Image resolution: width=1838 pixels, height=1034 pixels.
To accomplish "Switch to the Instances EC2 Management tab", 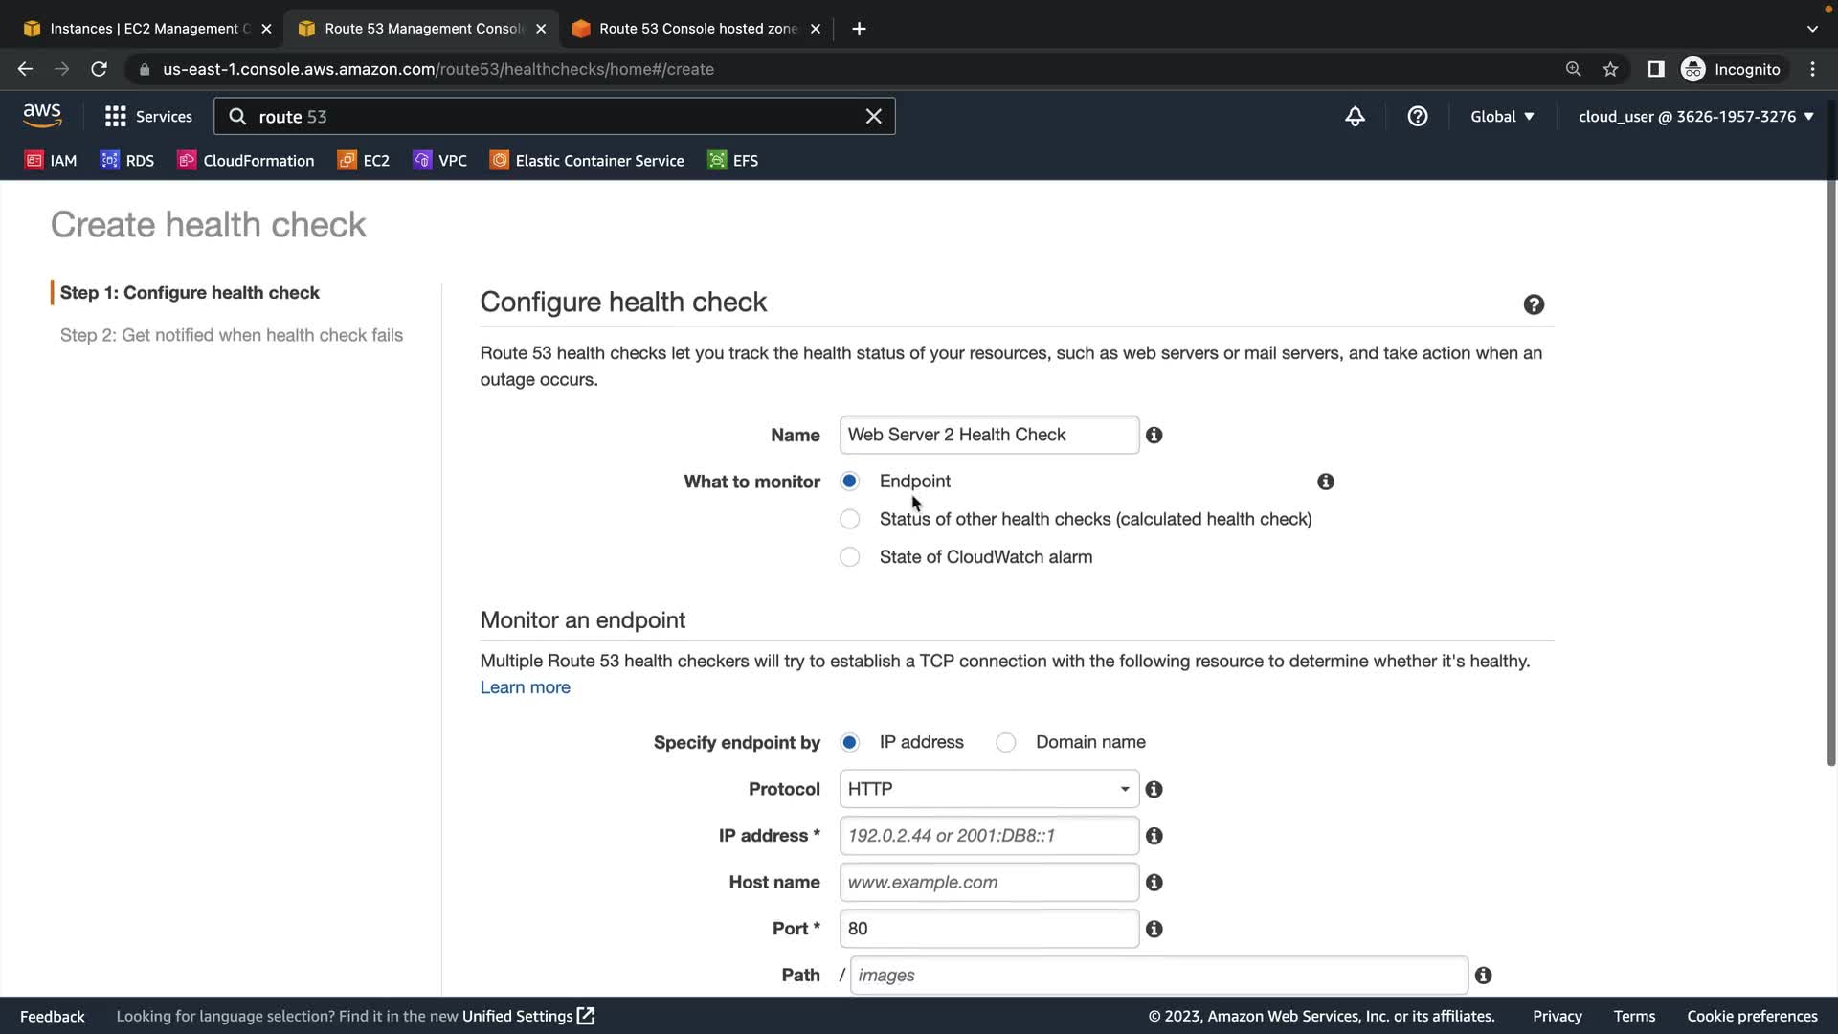I will pyautogui.click(x=144, y=29).
